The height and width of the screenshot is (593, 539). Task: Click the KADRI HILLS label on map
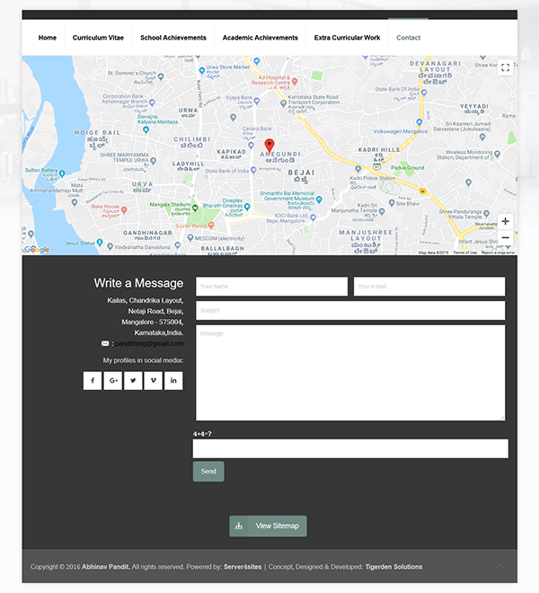coord(378,150)
